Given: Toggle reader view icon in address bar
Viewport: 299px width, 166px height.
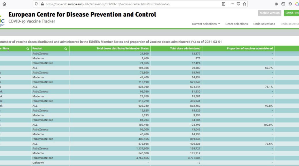Looking at the screenshot, I should [224, 4].
